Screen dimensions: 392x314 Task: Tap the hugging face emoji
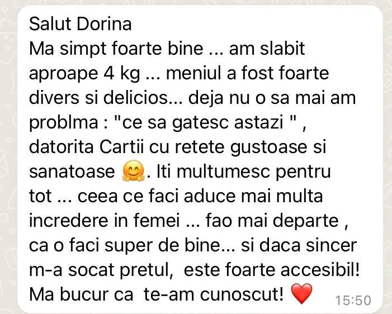pyautogui.click(x=133, y=171)
